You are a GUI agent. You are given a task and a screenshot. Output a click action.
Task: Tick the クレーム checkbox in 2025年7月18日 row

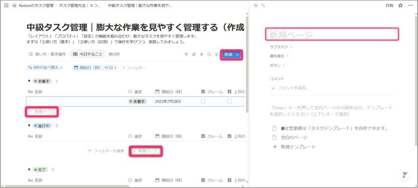point(203,101)
